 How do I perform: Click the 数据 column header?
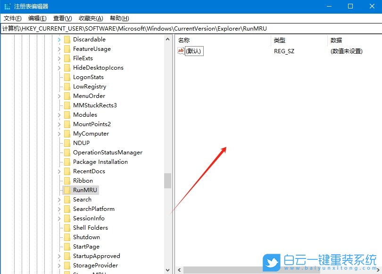(336, 40)
